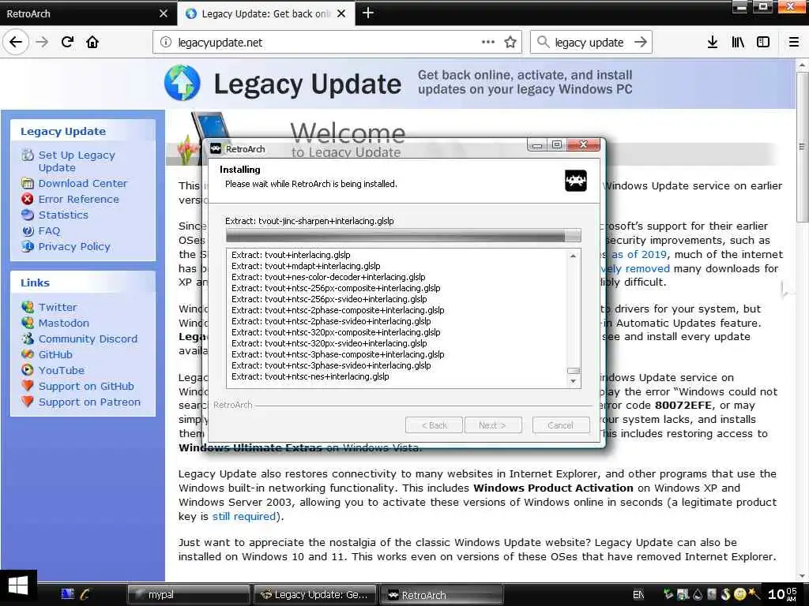Viewport: 809px width, 606px height.
Task: Click the mypal taskbar button
Action: coord(189,595)
